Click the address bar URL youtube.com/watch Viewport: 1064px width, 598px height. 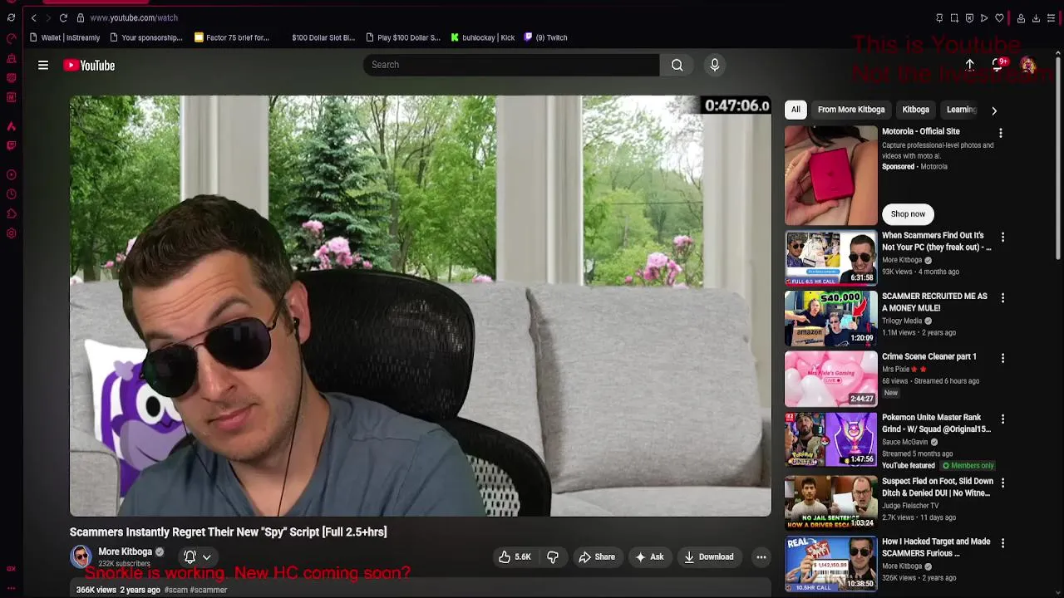(134, 17)
